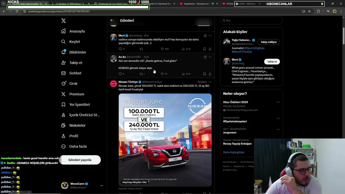This screenshot has height=194, width=345.
Task: Bookmark this page with Chrome star
Action: click(309, 11)
